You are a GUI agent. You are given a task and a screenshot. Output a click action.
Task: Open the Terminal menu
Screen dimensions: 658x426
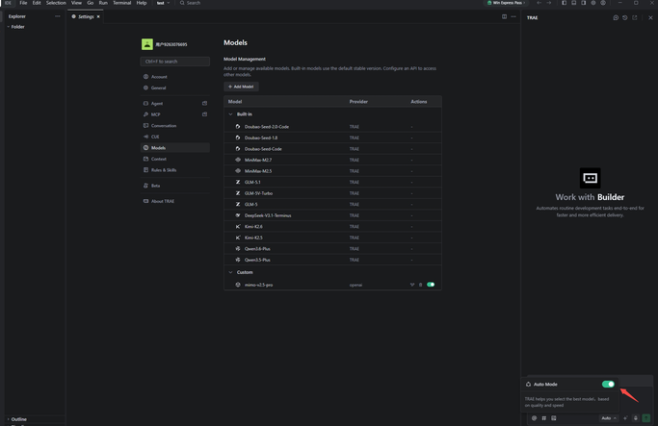[121, 3]
